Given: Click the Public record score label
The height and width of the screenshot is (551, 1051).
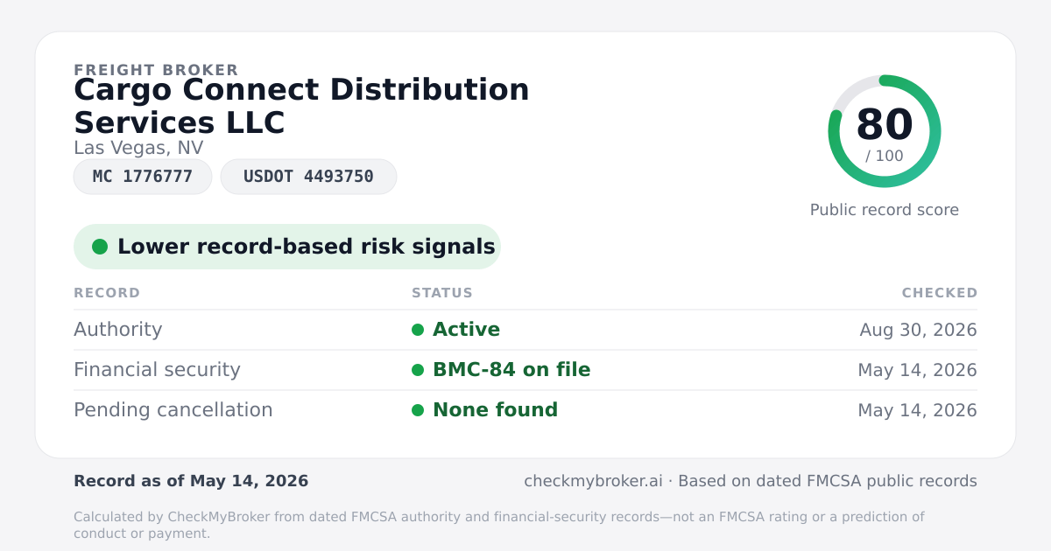Looking at the screenshot, I should (x=885, y=210).
